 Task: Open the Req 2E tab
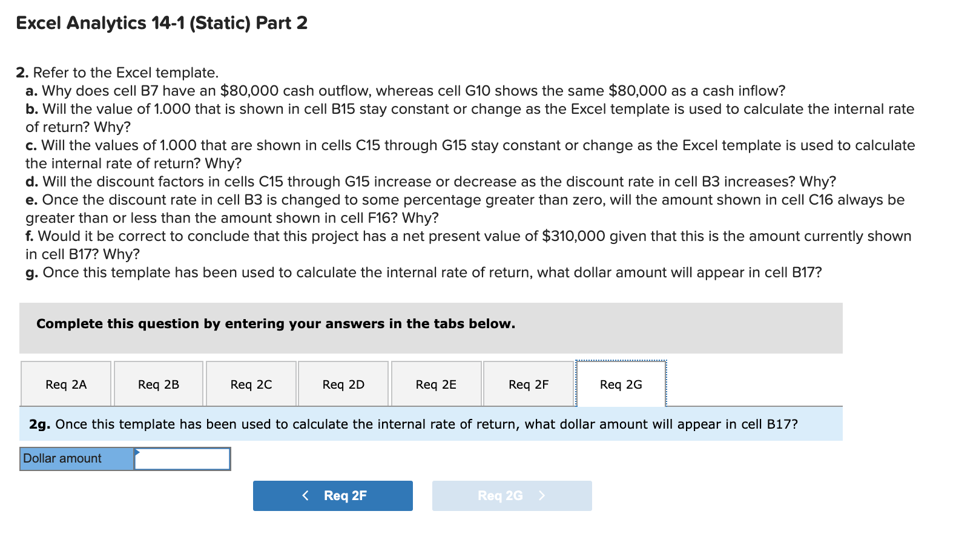tap(435, 384)
